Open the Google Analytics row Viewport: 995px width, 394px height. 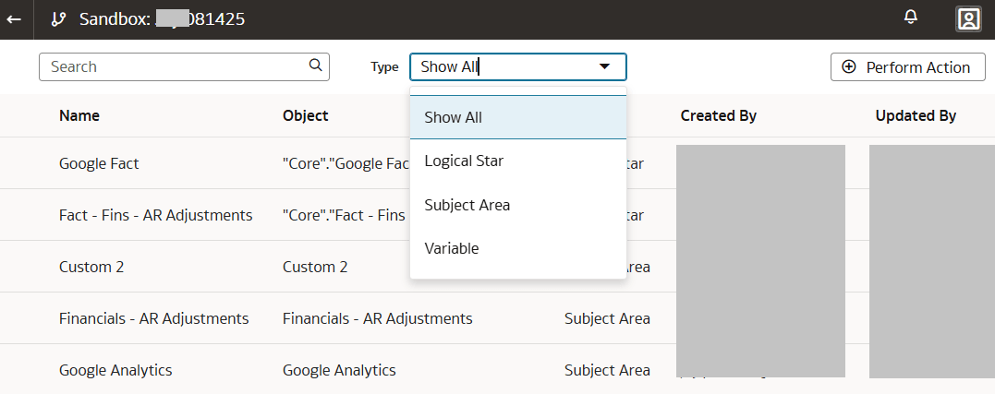[115, 370]
